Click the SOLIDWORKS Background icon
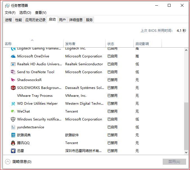Viewport: 190px width, 170px height. pyautogui.click(x=13, y=88)
